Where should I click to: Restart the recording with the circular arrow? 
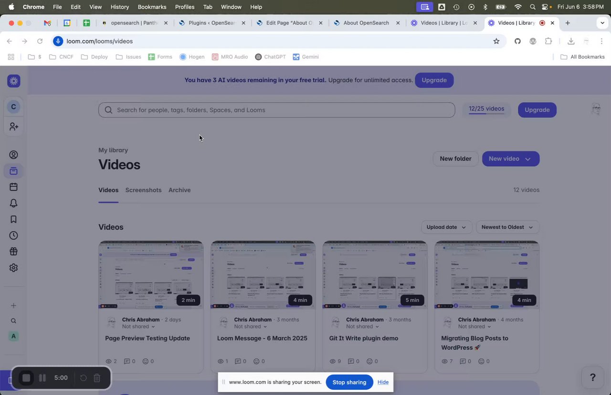click(83, 378)
